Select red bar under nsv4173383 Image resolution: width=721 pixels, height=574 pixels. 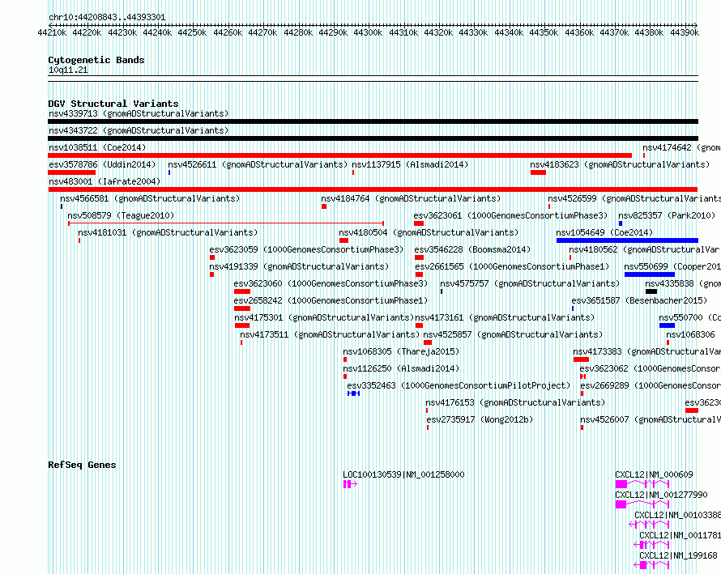(581, 359)
